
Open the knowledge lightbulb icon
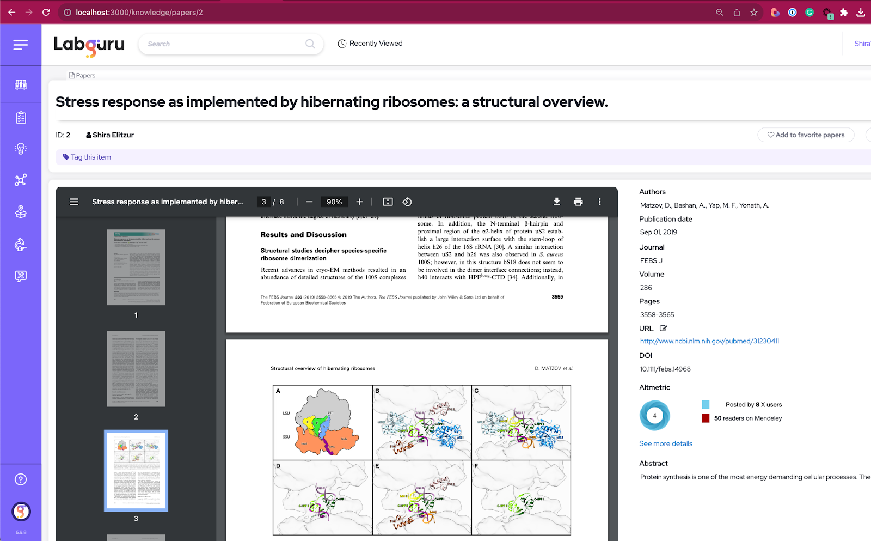coord(21,148)
